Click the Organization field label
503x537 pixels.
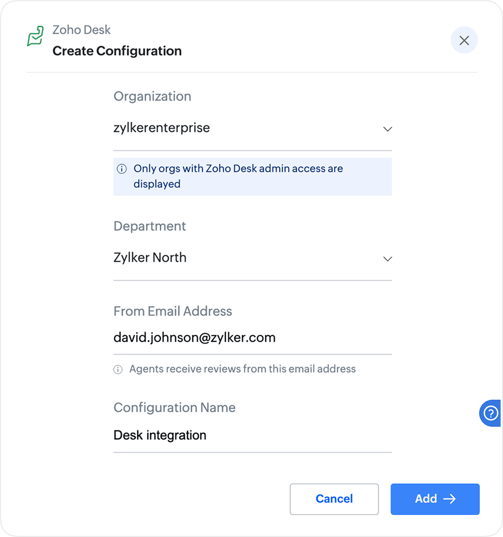152,96
